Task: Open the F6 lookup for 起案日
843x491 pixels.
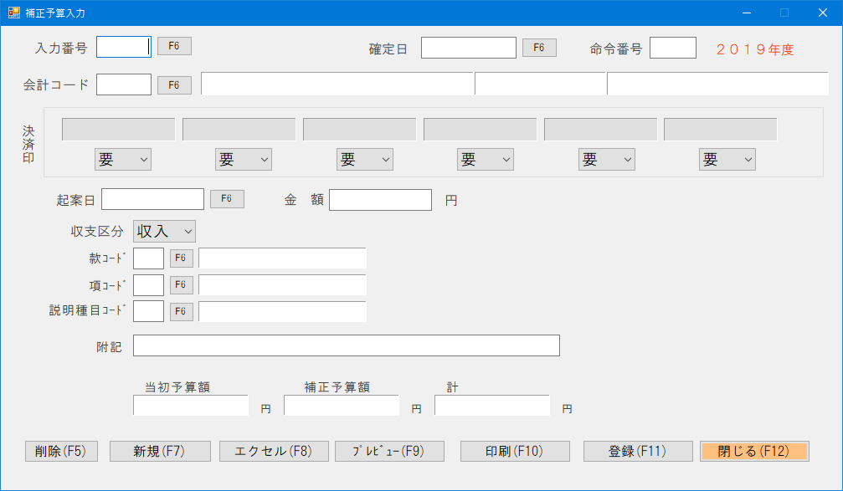Action: tap(227, 198)
